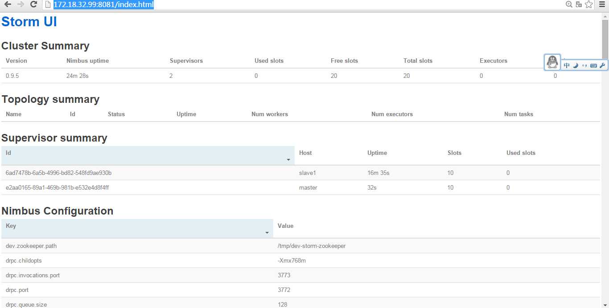Click the browser Back arrow
The width and height of the screenshot is (609, 308).
point(8,4)
